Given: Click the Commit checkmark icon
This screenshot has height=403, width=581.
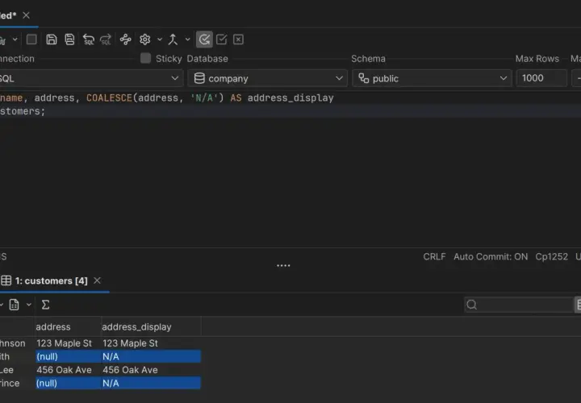Looking at the screenshot, I should pyautogui.click(x=222, y=39).
